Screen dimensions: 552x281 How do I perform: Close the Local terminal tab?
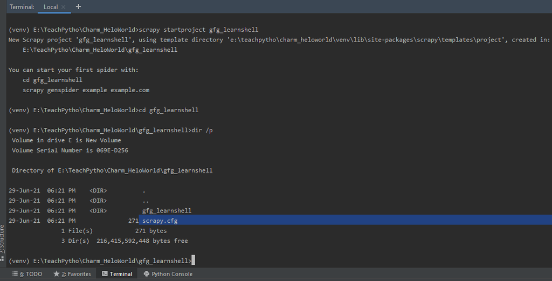(64, 7)
